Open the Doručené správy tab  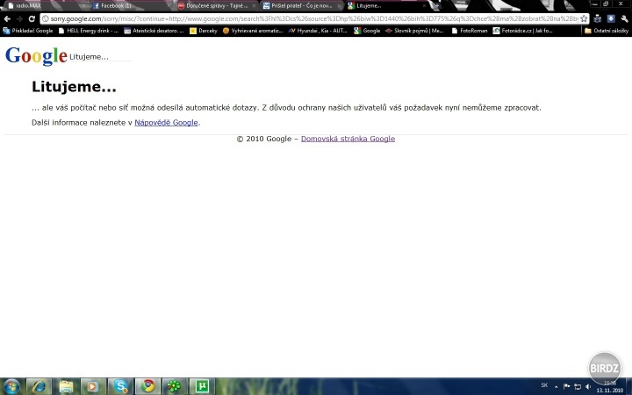tap(217, 5)
